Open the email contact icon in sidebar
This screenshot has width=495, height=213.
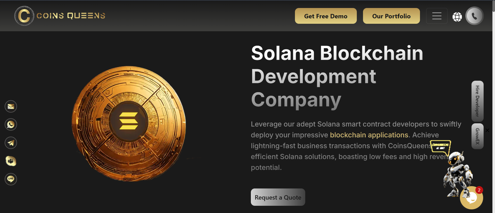point(11,106)
